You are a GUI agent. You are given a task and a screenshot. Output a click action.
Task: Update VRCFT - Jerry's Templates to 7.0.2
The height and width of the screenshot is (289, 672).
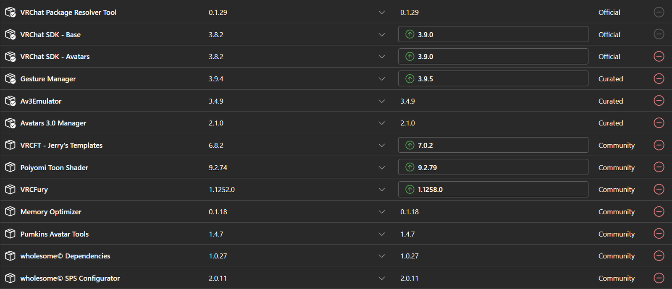click(493, 145)
